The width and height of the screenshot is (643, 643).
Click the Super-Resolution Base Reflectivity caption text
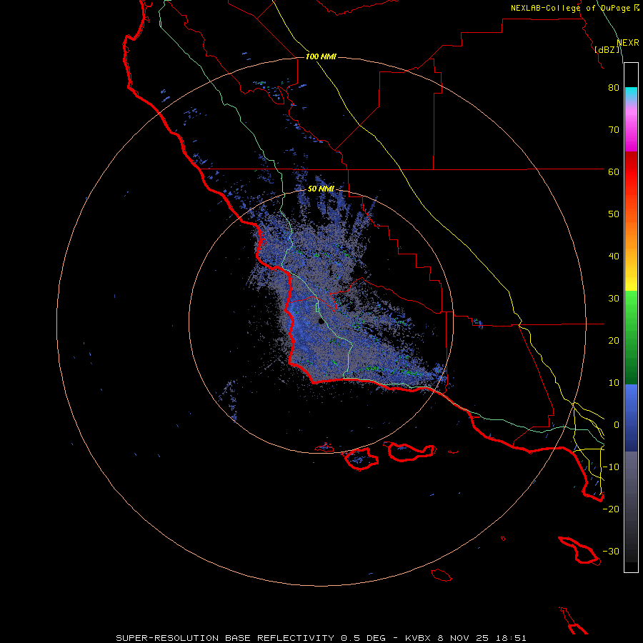[225, 638]
